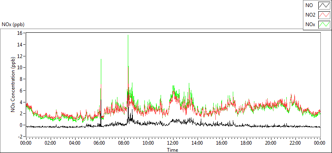Select the 'NOx (ppb)' graph title
The height and width of the screenshot is (153, 332).
point(13,24)
